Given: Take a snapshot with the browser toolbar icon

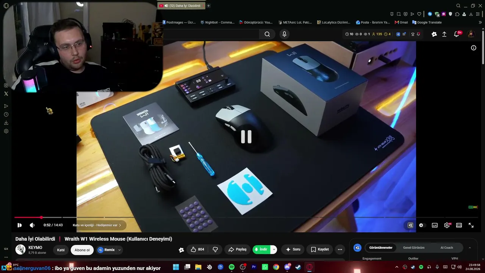Looking at the screenshot, I should click(x=399, y=14).
